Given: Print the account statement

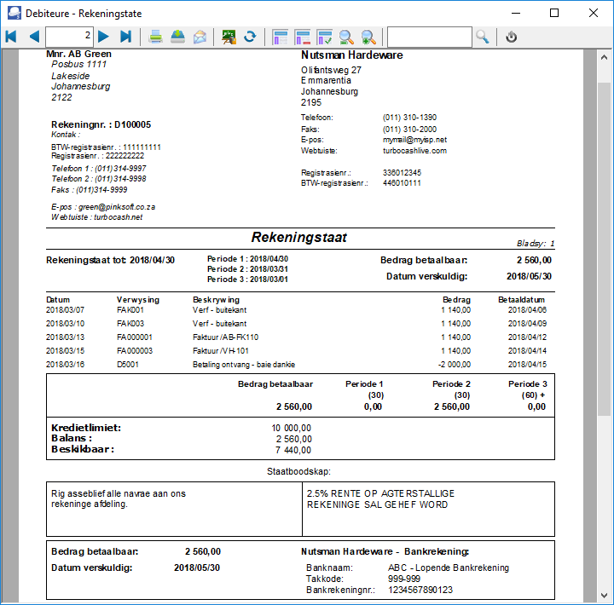Looking at the screenshot, I should coord(156,37).
